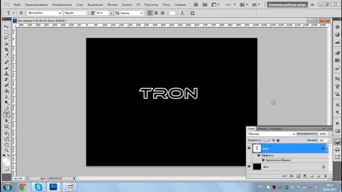Screen dimensions: 342x192
Task: Open the tool preset picker arrow
Action: [x=13, y=13]
